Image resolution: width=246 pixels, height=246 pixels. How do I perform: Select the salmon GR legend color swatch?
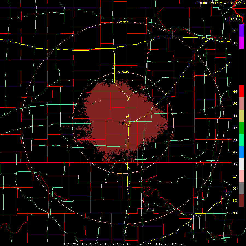click(x=241, y=104)
